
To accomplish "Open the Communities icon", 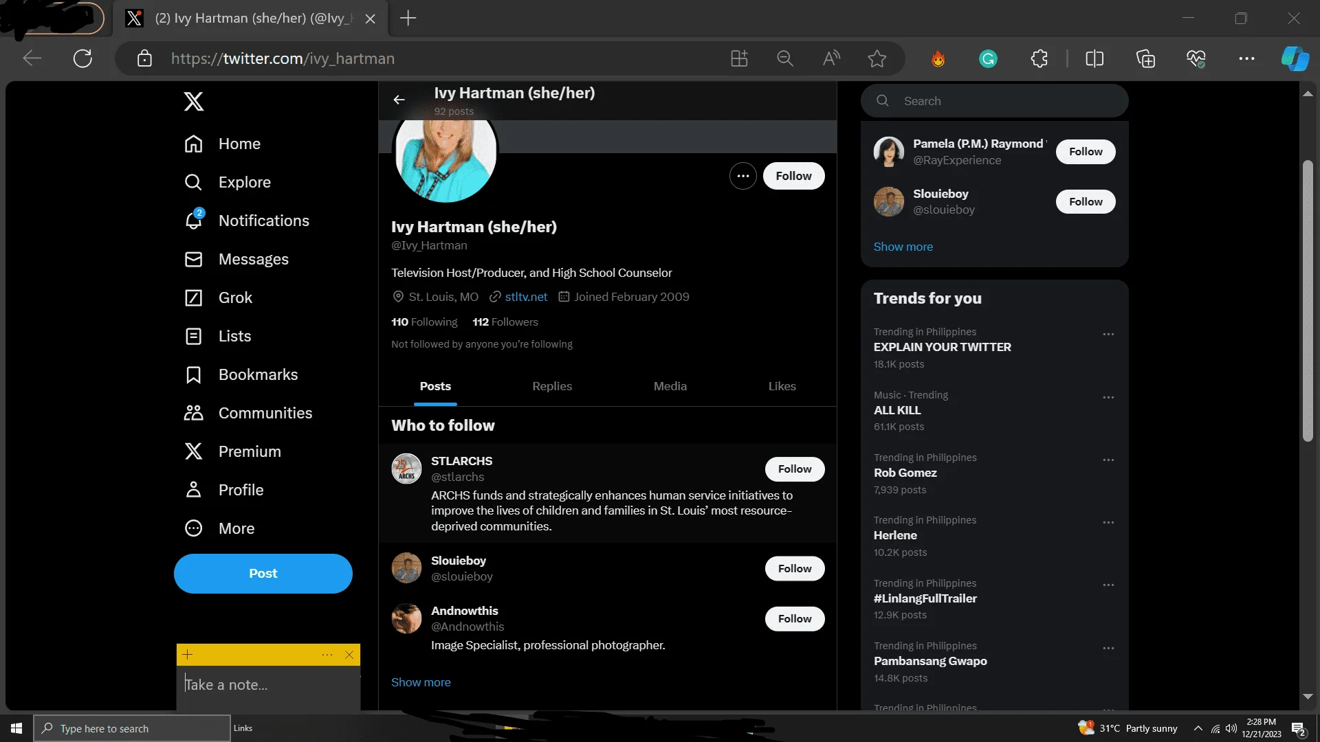I will (194, 413).
